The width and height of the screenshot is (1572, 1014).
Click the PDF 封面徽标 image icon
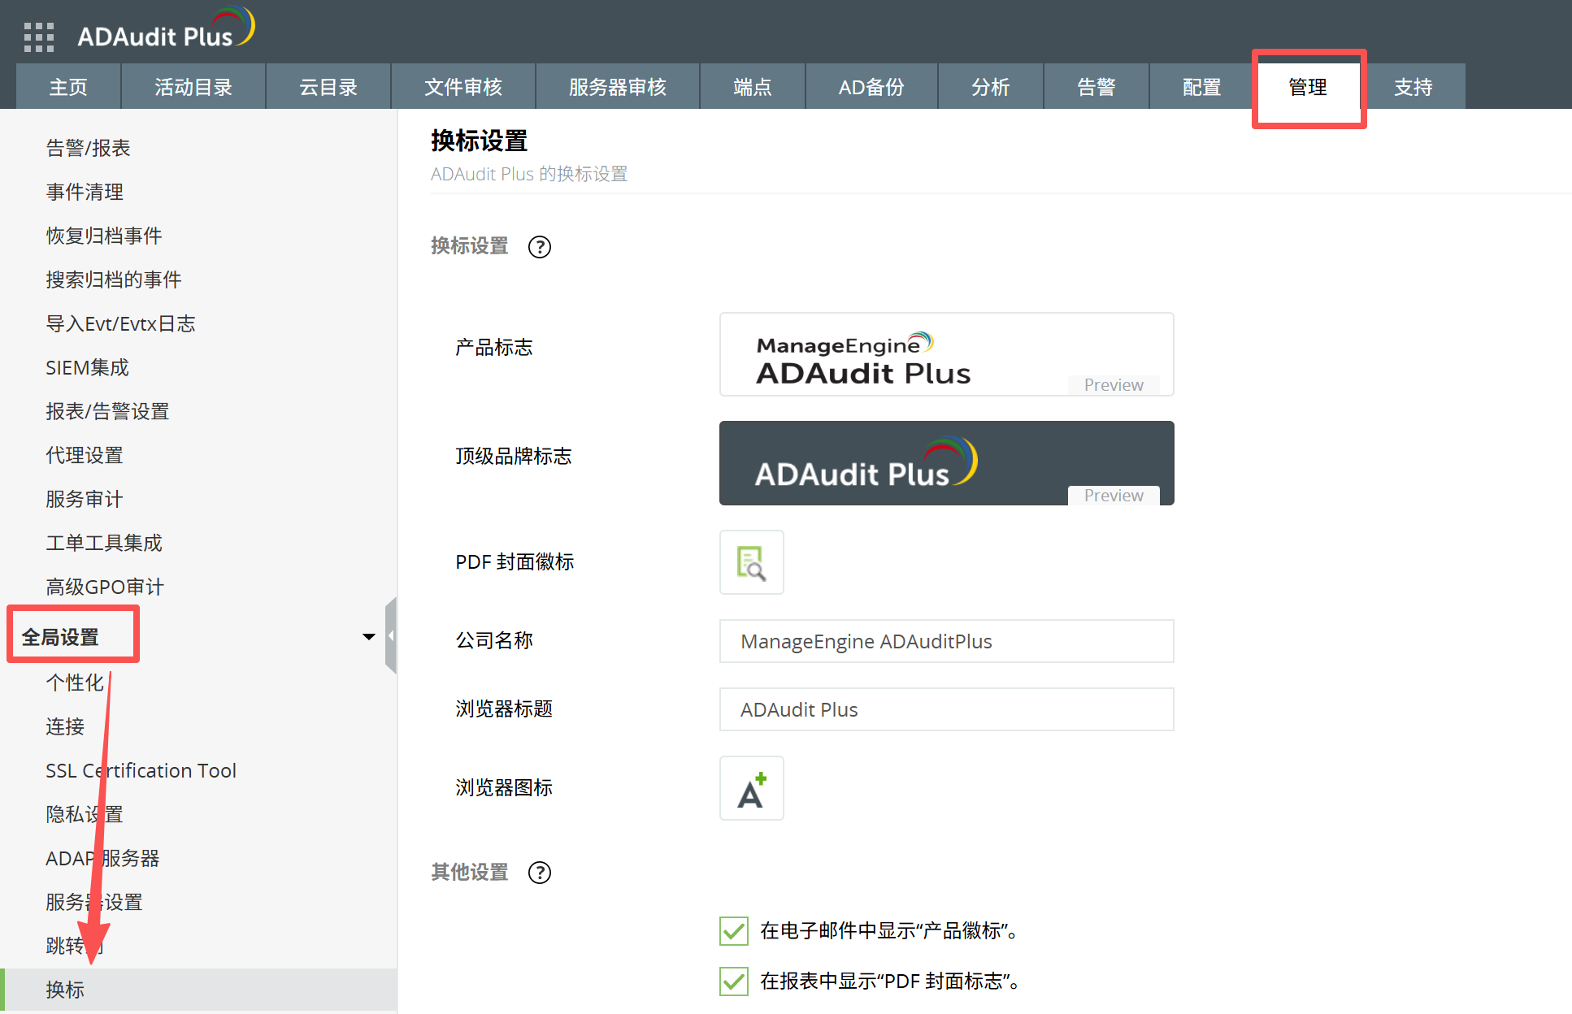(751, 562)
